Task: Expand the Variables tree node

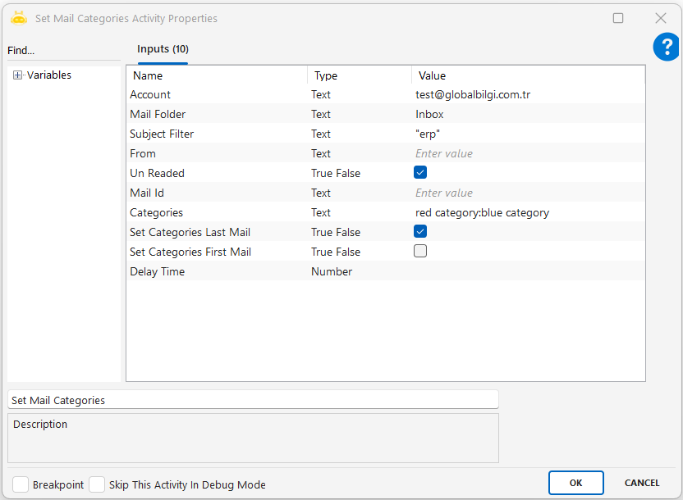Action: pyautogui.click(x=17, y=75)
